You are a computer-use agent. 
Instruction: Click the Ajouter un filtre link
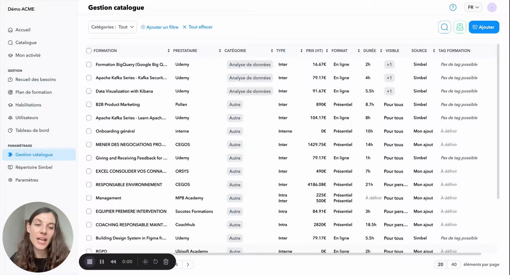coord(160,27)
